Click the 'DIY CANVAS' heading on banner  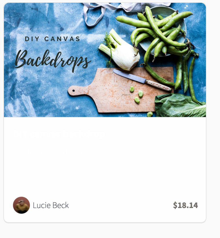[x=52, y=39]
